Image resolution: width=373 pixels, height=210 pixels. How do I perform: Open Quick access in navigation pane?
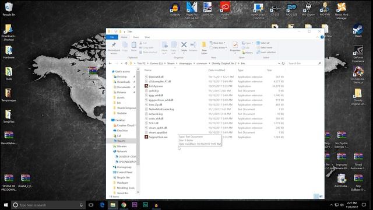(x=122, y=71)
